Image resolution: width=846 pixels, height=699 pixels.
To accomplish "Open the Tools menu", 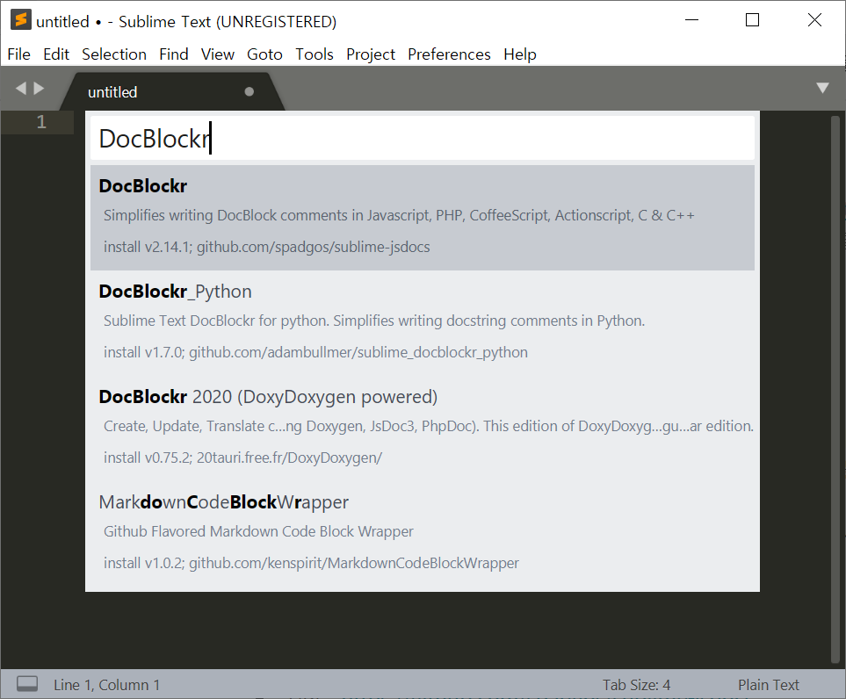I will [314, 54].
